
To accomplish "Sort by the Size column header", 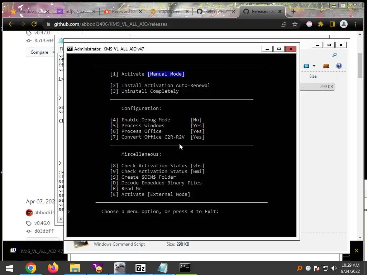I will point(313,76).
